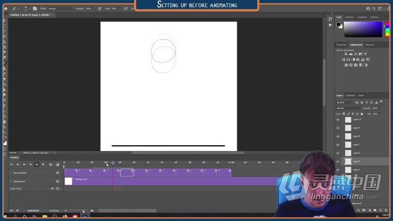Add a Levels adjustment
393x221 pixels.
point(351,54)
